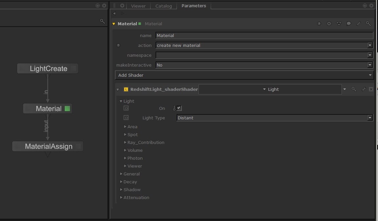378x221 pixels.
Task: Open the Light Type dropdown showing Distant
Action: click(274, 118)
